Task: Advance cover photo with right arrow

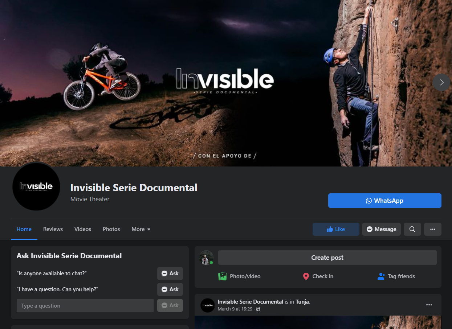Action: point(441,82)
